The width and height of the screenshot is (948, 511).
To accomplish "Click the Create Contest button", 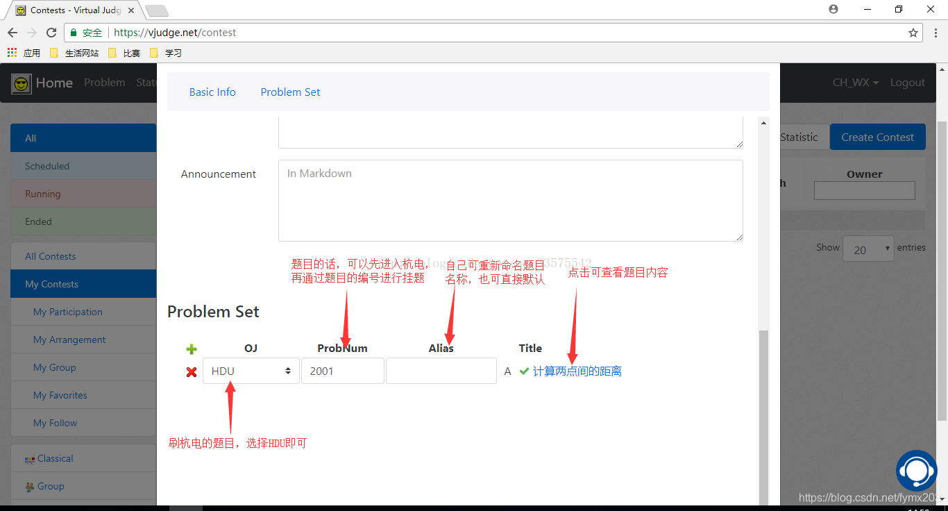I will [877, 137].
